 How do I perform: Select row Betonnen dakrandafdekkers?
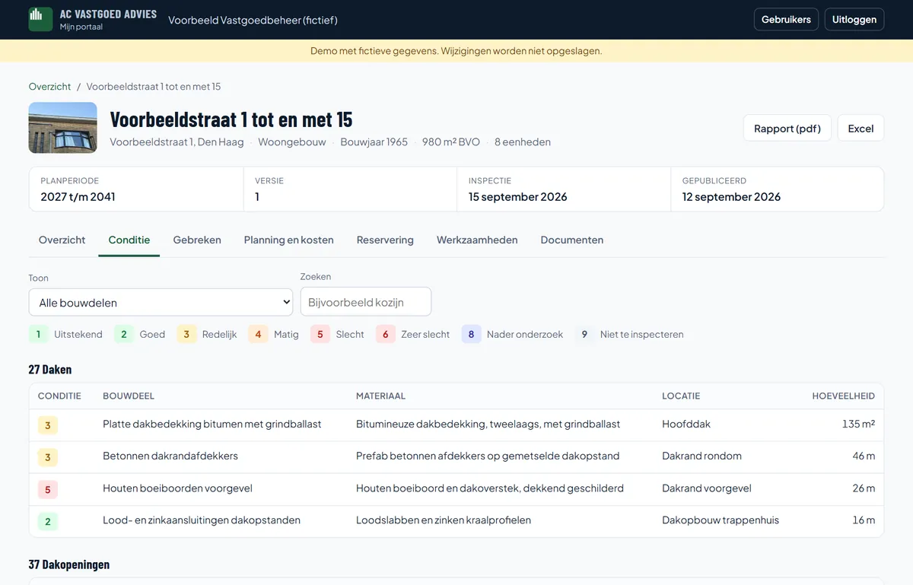[456, 456]
